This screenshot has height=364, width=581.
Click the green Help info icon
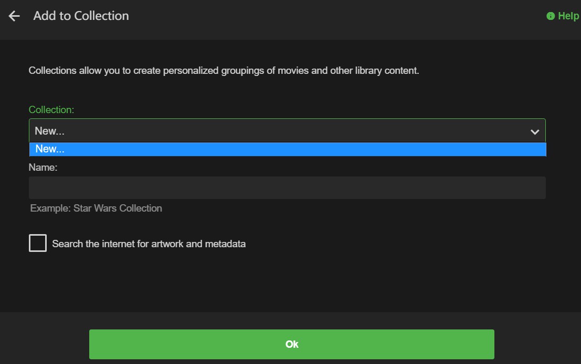point(551,16)
